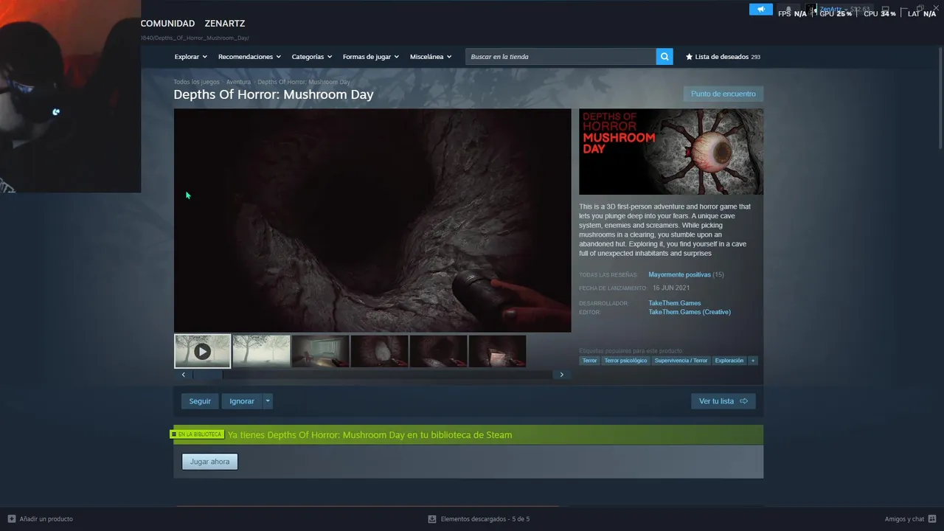944x531 pixels.
Task: Open the Categorías dropdown menu
Action: [311, 57]
